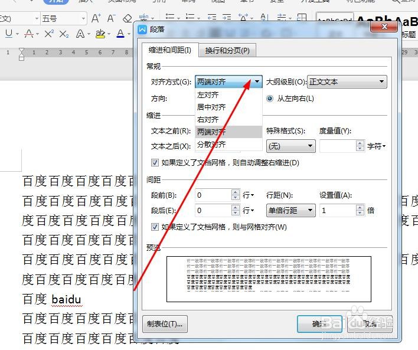Click the 段前 down spinner arrow
Image resolution: width=418 pixels, height=350 pixels.
[235, 198]
